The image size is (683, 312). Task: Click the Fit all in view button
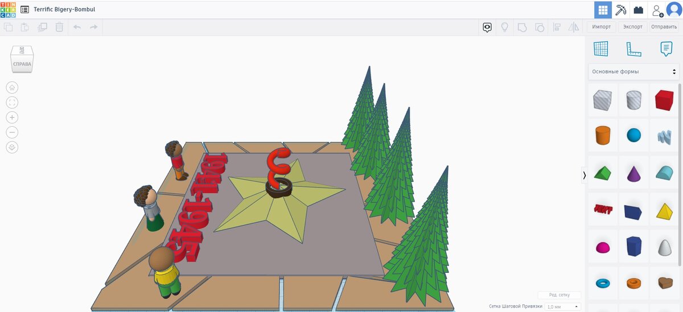point(12,102)
